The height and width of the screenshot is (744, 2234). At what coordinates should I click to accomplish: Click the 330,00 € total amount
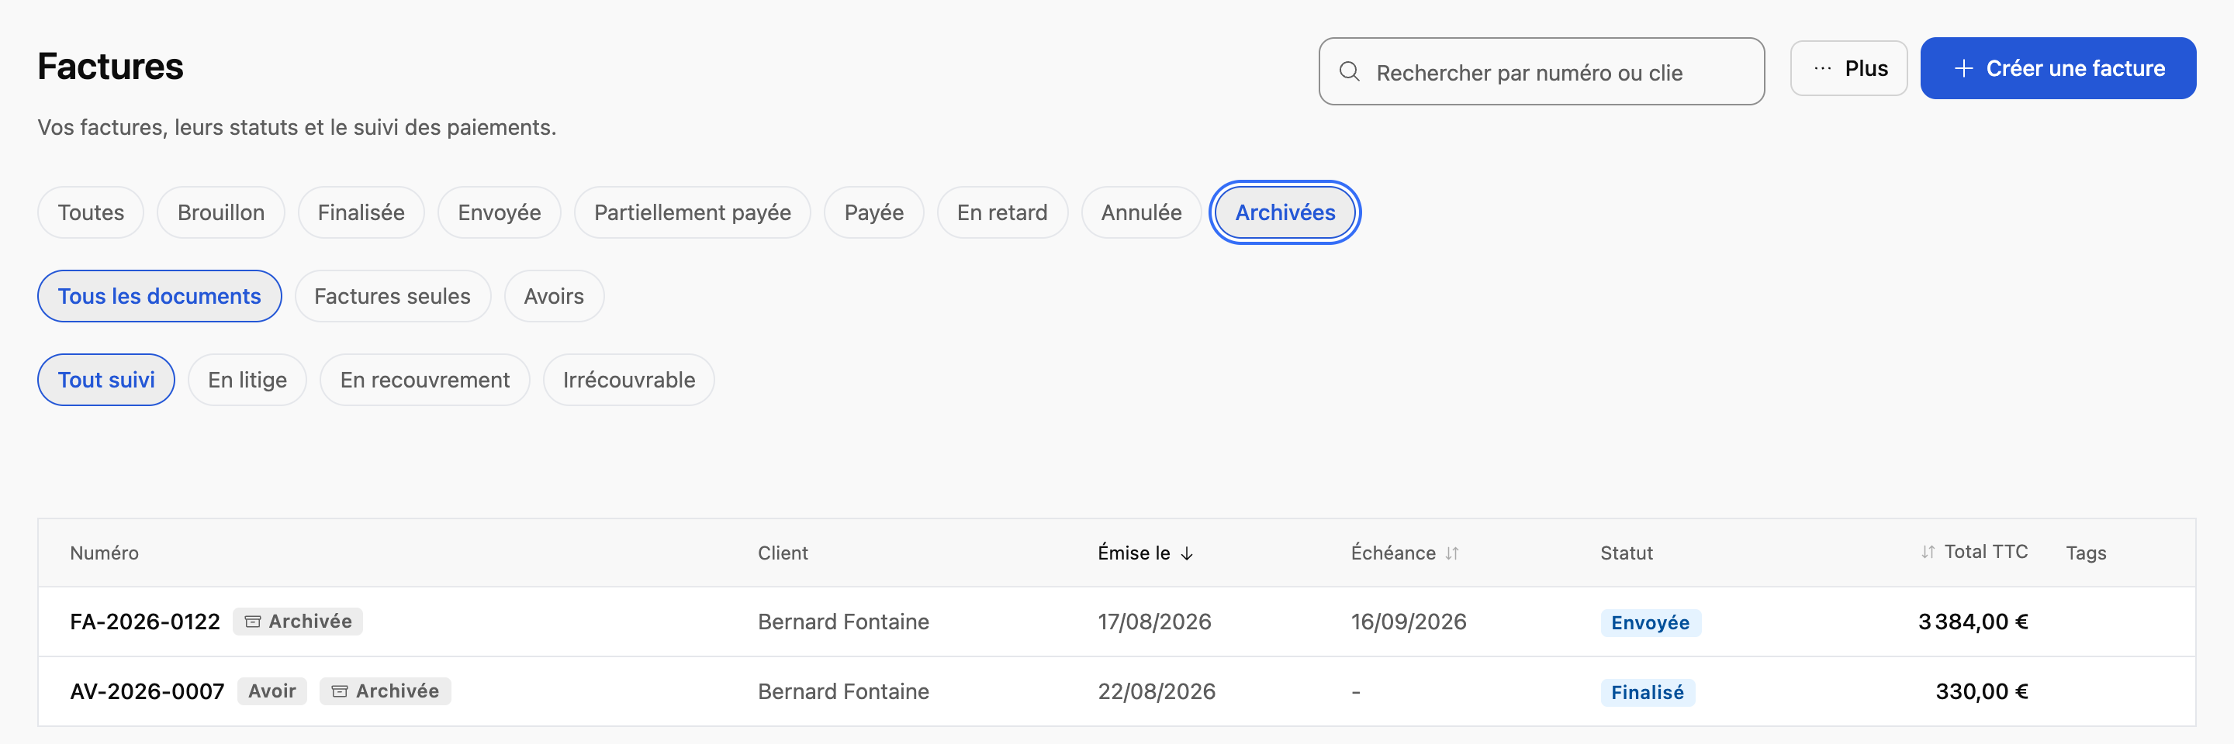click(1982, 691)
